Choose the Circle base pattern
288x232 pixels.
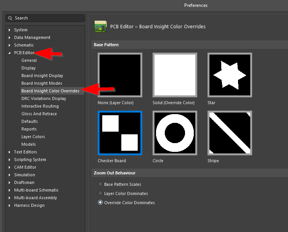click(175, 133)
